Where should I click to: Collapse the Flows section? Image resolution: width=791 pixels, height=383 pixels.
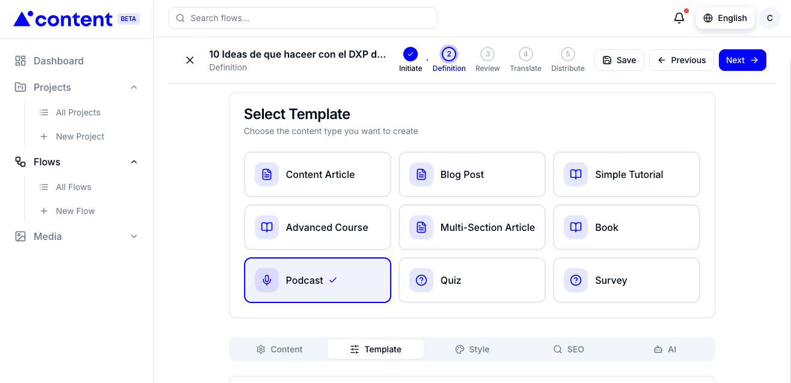click(x=133, y=161)
